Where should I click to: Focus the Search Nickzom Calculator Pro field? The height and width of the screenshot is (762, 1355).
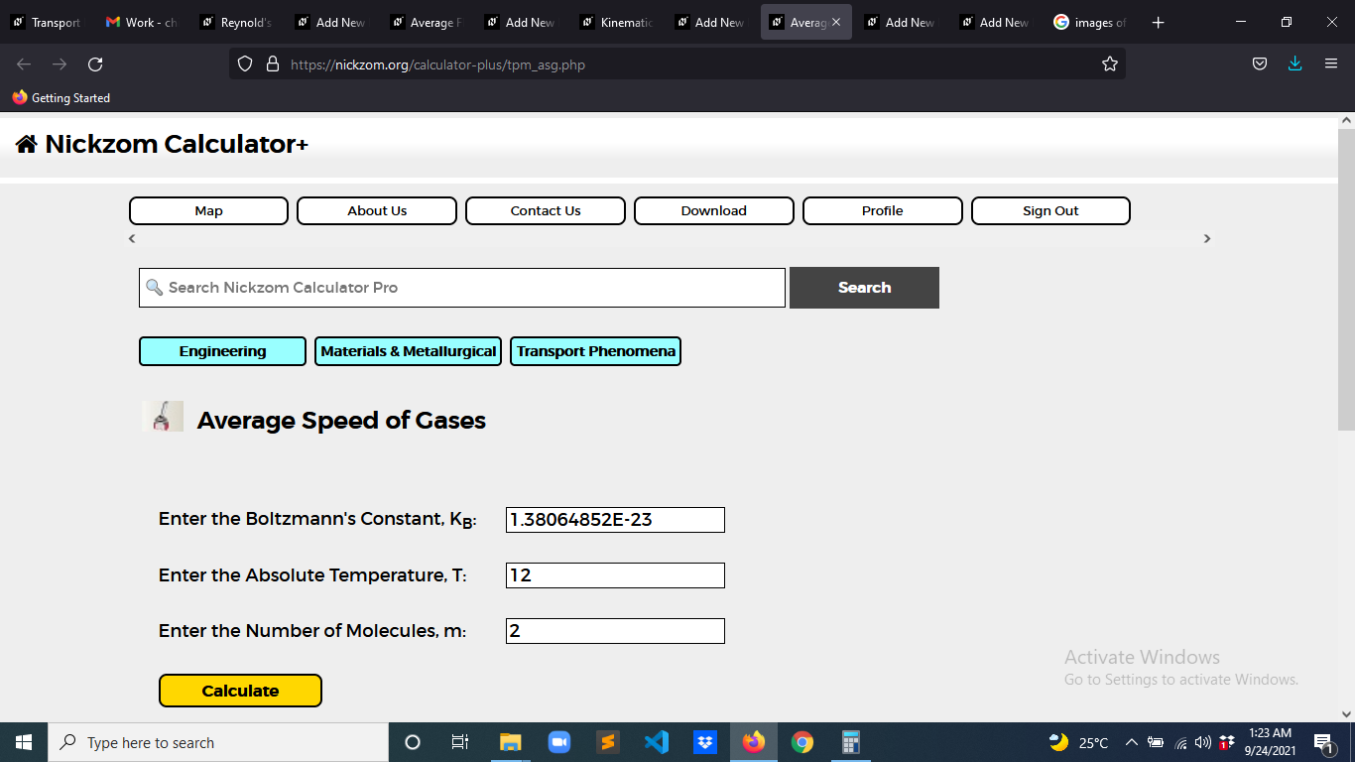[x=462, y=288]
